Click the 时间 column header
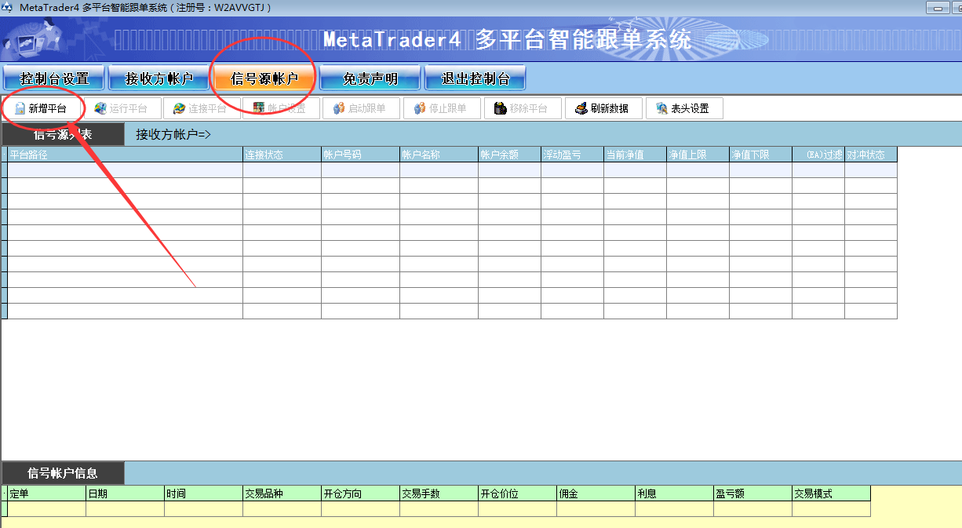Image resolution: width=962 pixels, height=528 pixels. 204,493
